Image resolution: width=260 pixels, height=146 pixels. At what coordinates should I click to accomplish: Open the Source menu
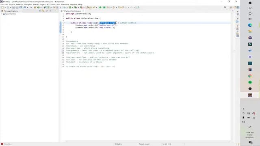coord(12,4)
